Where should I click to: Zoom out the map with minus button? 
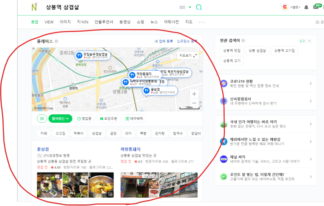tap(194, 103)
